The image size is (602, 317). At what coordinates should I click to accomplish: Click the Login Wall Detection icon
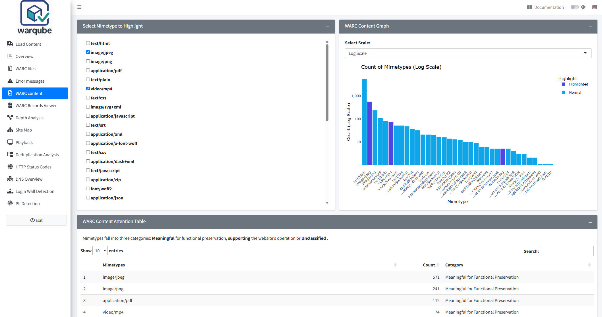(10, 191)
